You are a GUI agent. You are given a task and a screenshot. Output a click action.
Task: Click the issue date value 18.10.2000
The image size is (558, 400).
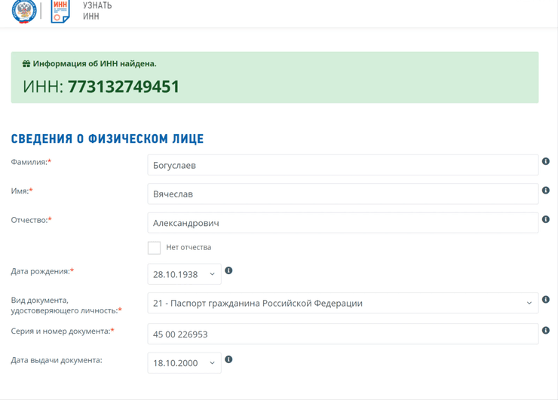pyautogui.click(x=176, y=363)
